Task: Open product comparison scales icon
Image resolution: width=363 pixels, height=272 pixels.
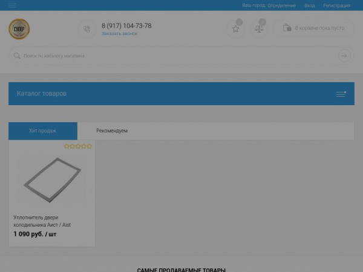Action: pos(260,28)
